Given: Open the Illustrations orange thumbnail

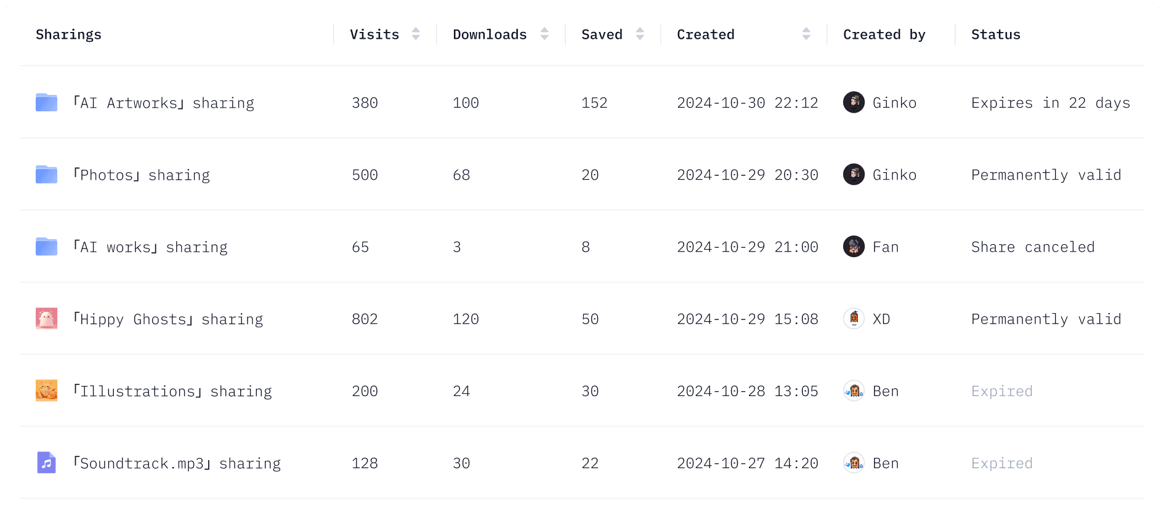Looking at the screenshot, I should pos(46,391).
